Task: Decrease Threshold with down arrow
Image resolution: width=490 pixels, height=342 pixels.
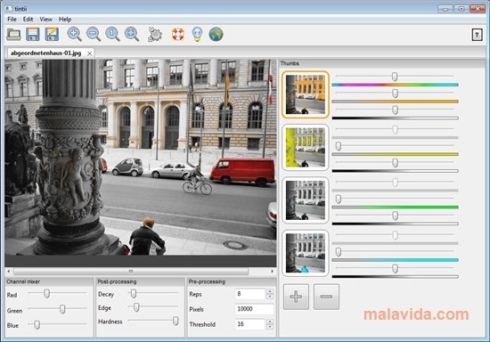Action: coord(270,327)
